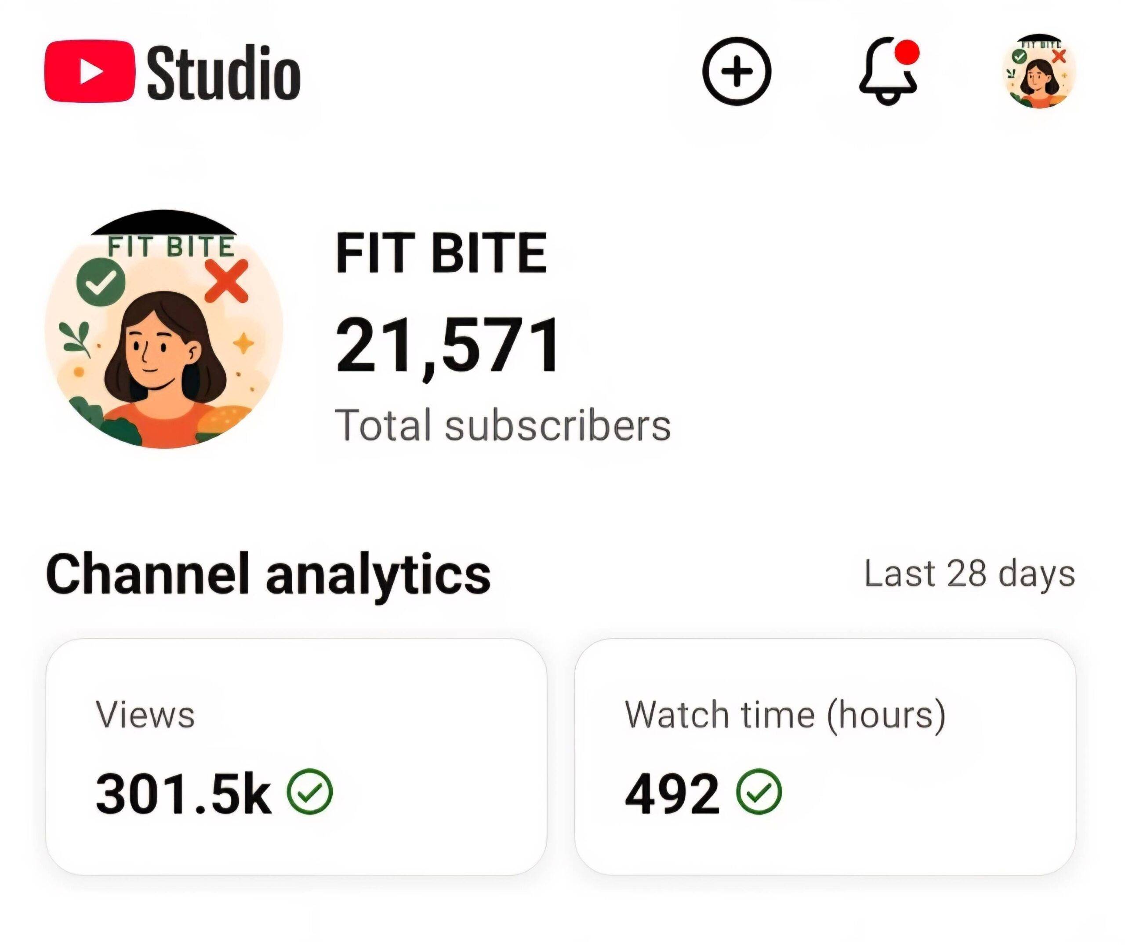Change the Last 28 days period
The image size is (1125, 945).
[969, 574]
